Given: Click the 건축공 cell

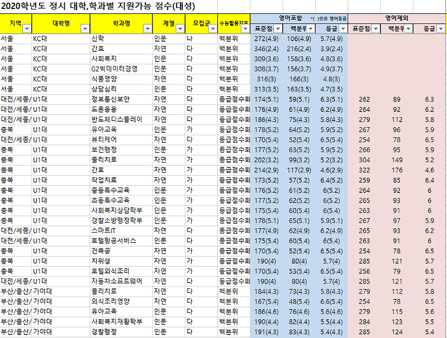Looking at the screenshot, I should click(121, 251).
